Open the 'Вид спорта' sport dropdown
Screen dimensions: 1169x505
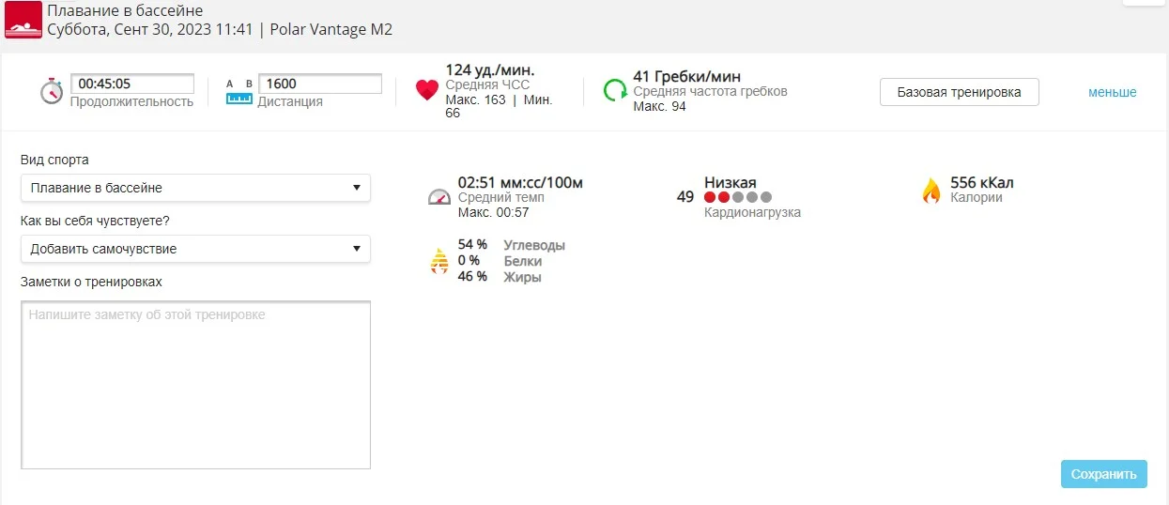coord(195,188)
